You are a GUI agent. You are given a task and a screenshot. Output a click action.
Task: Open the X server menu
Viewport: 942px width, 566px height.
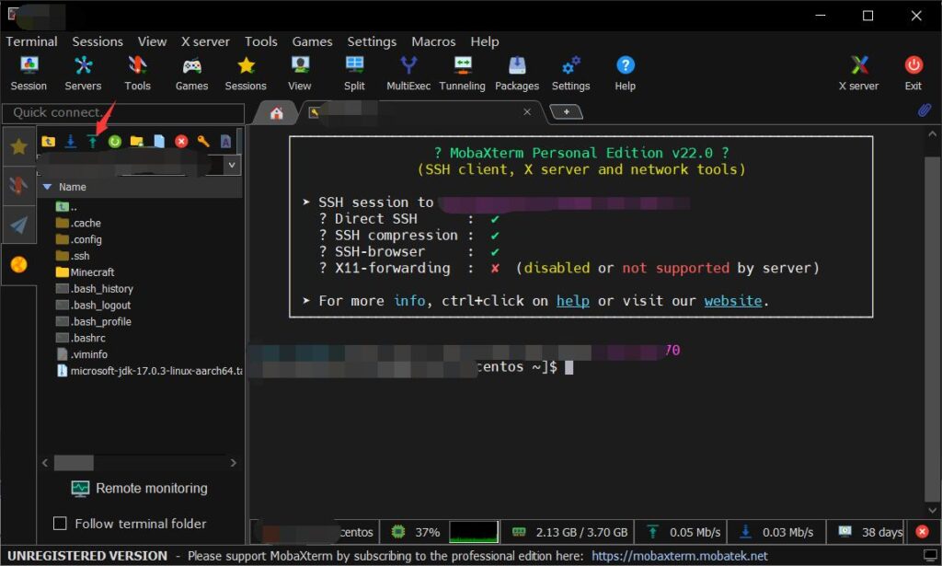[205, 41]
